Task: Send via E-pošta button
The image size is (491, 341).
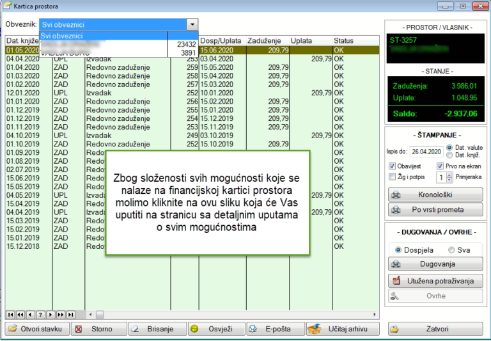Action: click(276, 329)
